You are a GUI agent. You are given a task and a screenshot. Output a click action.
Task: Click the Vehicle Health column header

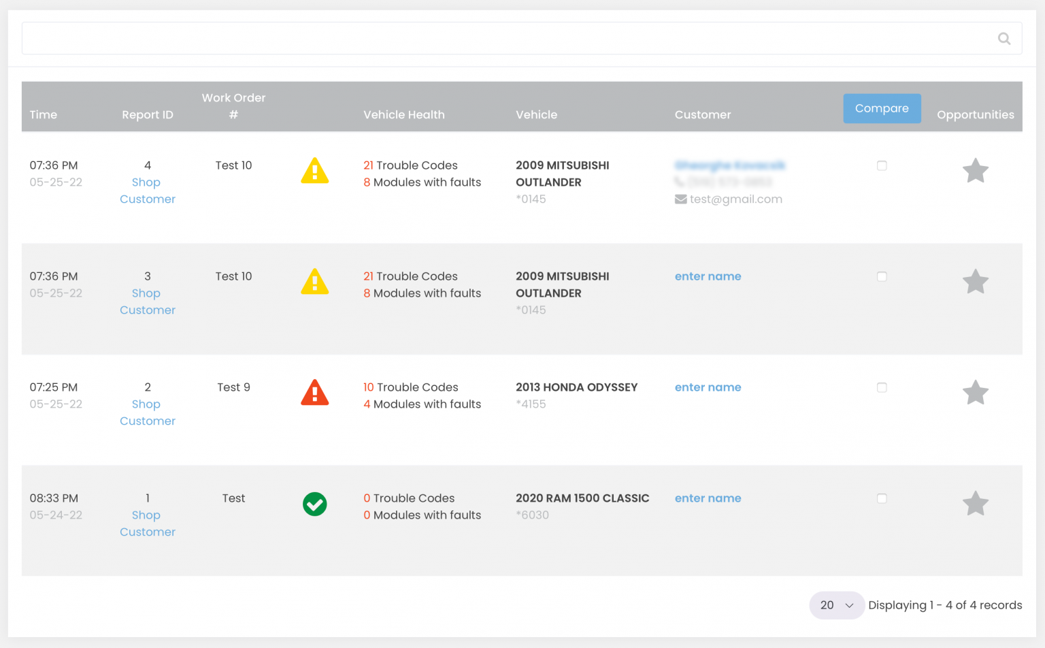click(x=404, y=114)
